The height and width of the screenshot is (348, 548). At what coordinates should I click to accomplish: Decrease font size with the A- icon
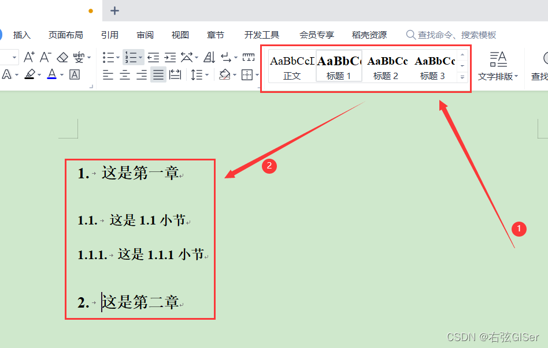pyautogui.click(x=46, y=57)
